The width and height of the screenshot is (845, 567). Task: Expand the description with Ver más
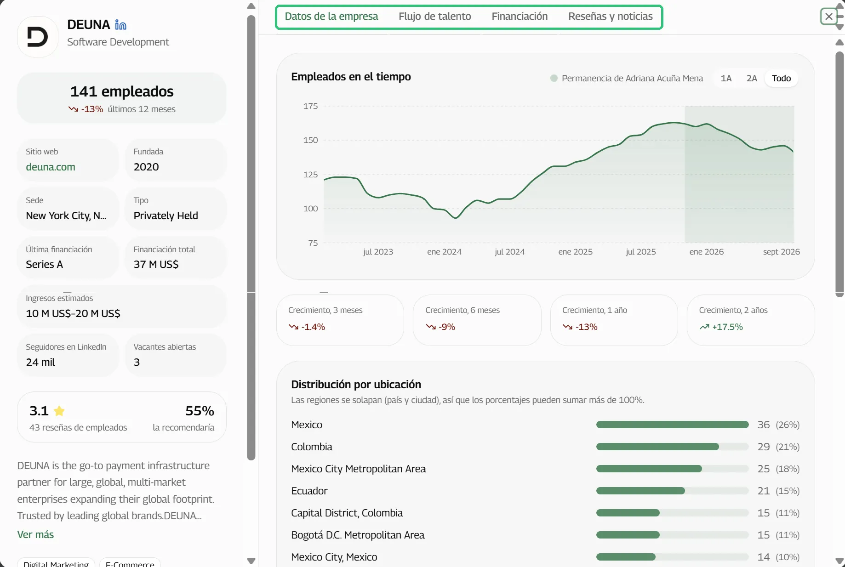[x=35, y=534]
